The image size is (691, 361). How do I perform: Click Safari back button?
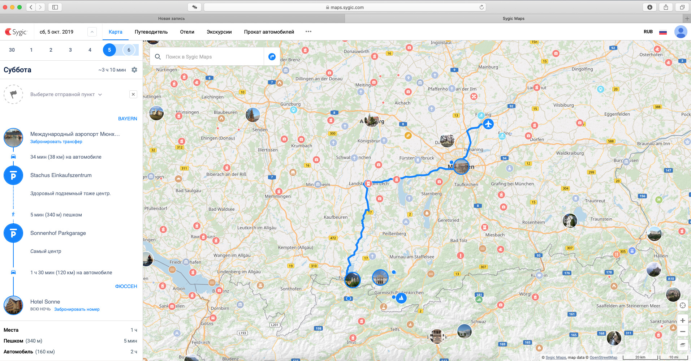point(31,7)
